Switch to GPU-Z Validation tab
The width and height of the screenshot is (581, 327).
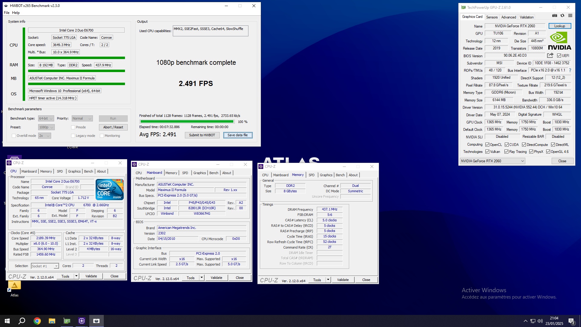click(527, 17)
